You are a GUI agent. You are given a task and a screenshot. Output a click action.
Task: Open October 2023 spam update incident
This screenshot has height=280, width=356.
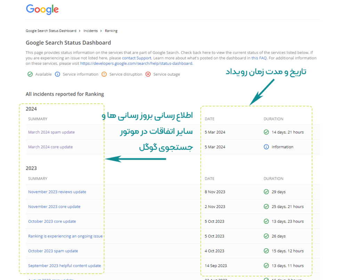click(53, 251)
